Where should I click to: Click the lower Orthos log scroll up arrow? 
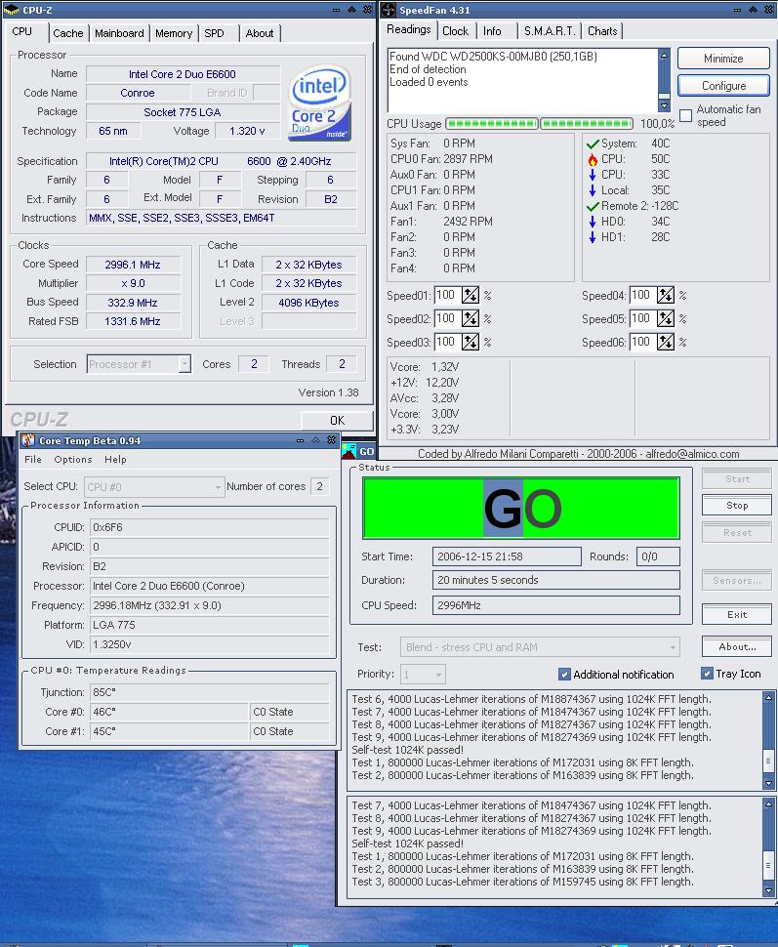[768, 803]
